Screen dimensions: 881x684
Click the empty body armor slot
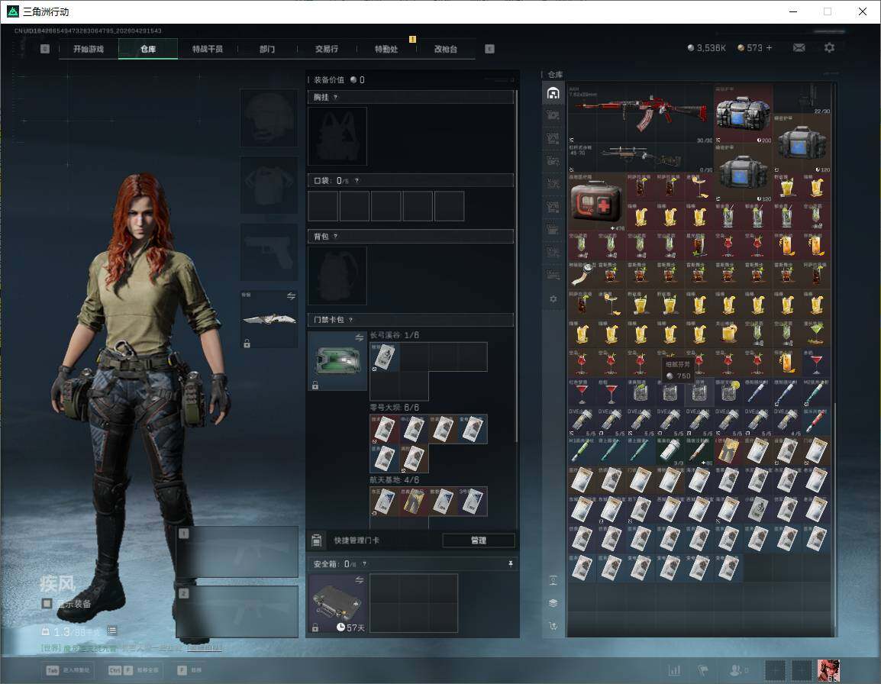(x=269, y=185)
